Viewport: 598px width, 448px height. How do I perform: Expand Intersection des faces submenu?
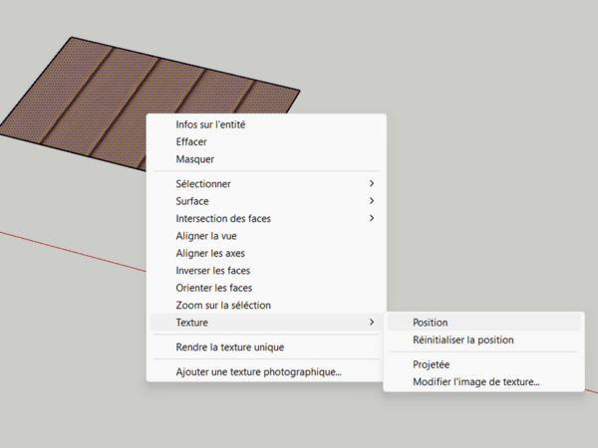[x=223, y=218]
